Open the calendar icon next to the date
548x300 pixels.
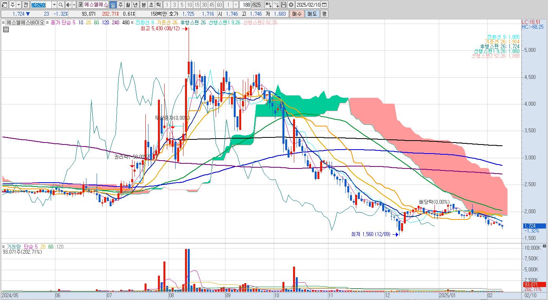pos(324,5)
